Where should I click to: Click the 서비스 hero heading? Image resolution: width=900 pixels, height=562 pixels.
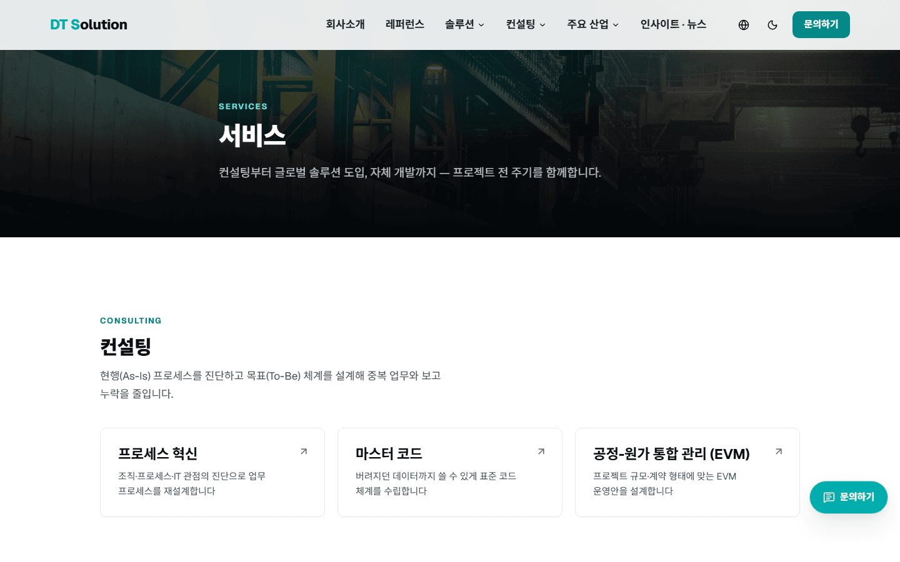[x=252, y=136]
